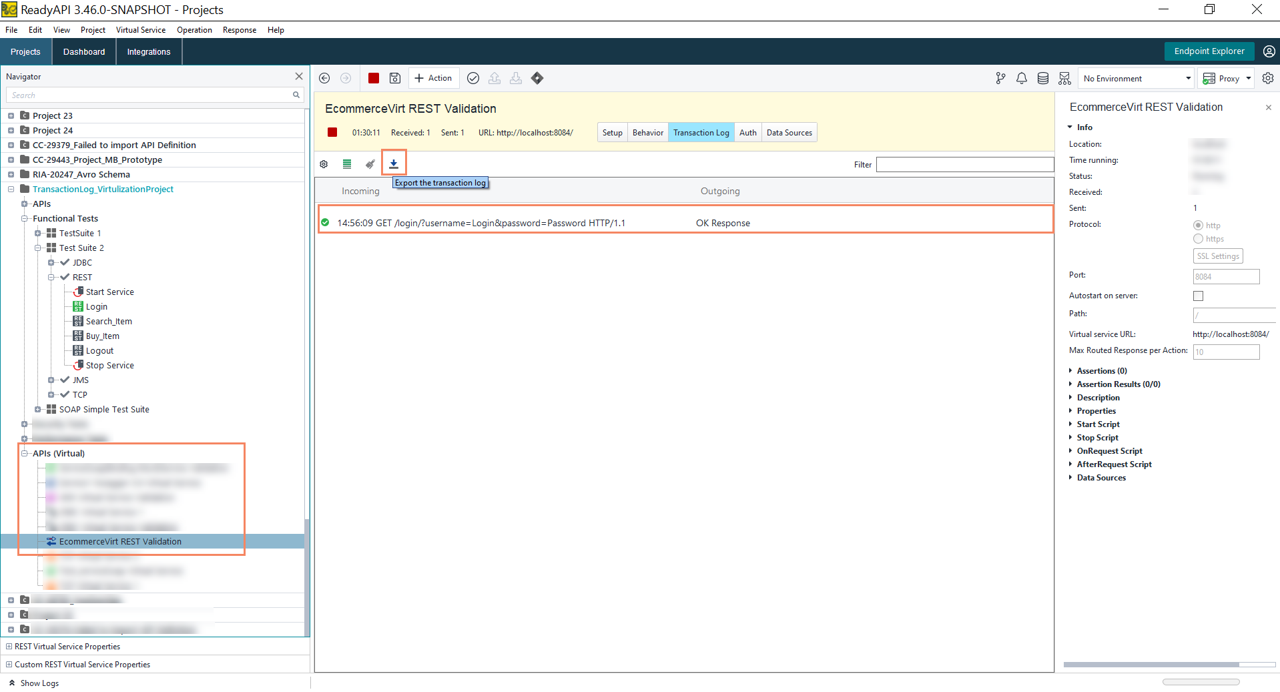Select the https protocol radio button
This screenshot has width=1280, height=692.
(1198, 239)
